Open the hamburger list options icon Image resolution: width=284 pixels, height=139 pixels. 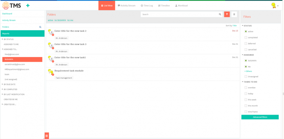tap(234, 14)
